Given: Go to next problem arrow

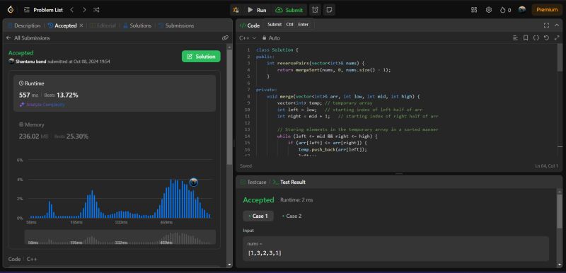Looking at the screenshot, I should [x=84, y=10].
